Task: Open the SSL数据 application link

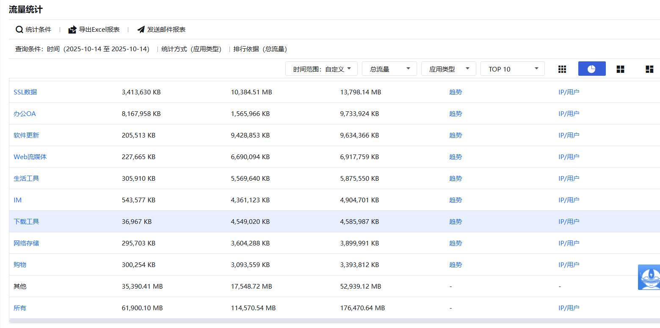Action: click(25, 92)
